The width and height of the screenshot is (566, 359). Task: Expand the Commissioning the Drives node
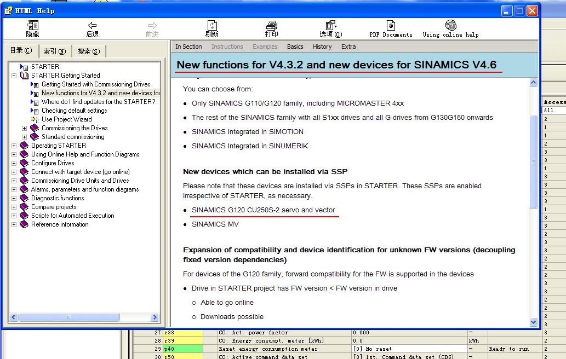[x=24, y=128]
